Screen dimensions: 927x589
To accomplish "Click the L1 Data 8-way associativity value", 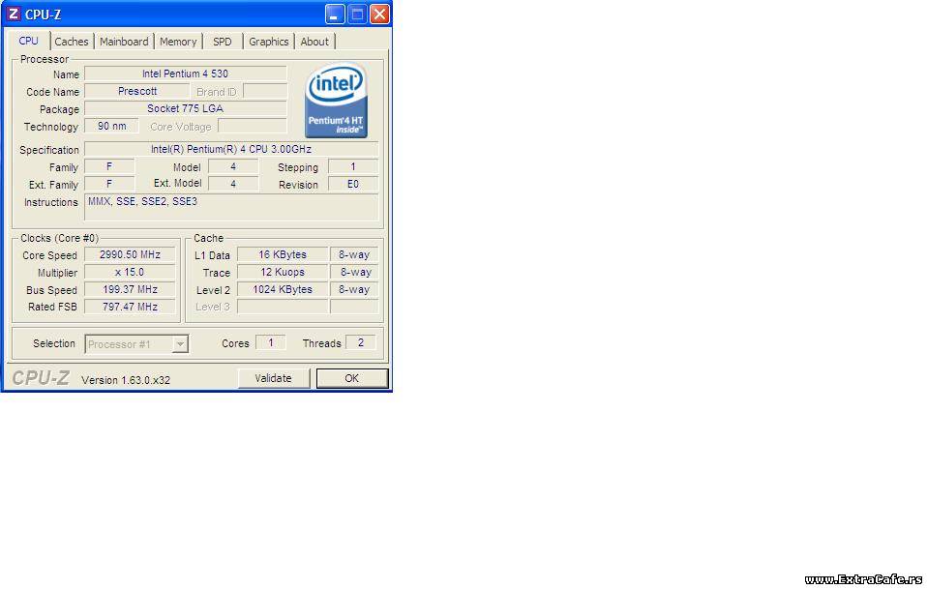I will [x=354, y=254].
